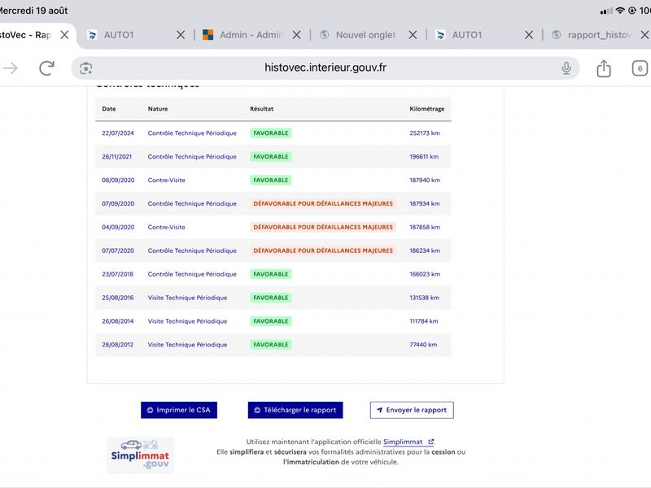Click Envoyer le rapport button
Screen dimensions: 651x488
point(412,410)
